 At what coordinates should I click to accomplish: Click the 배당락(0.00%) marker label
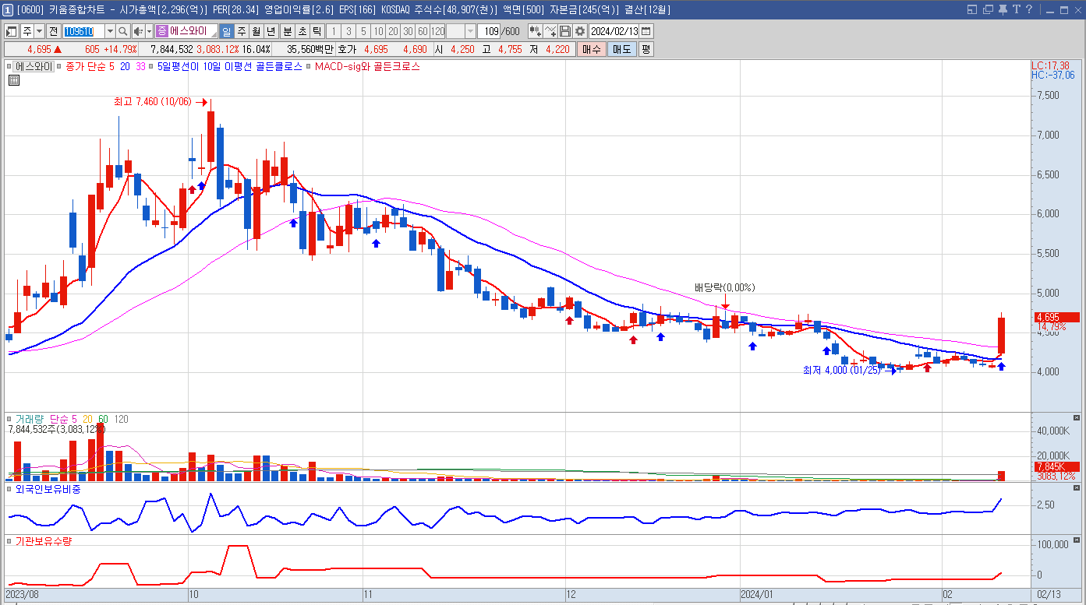tap(725, 287)
